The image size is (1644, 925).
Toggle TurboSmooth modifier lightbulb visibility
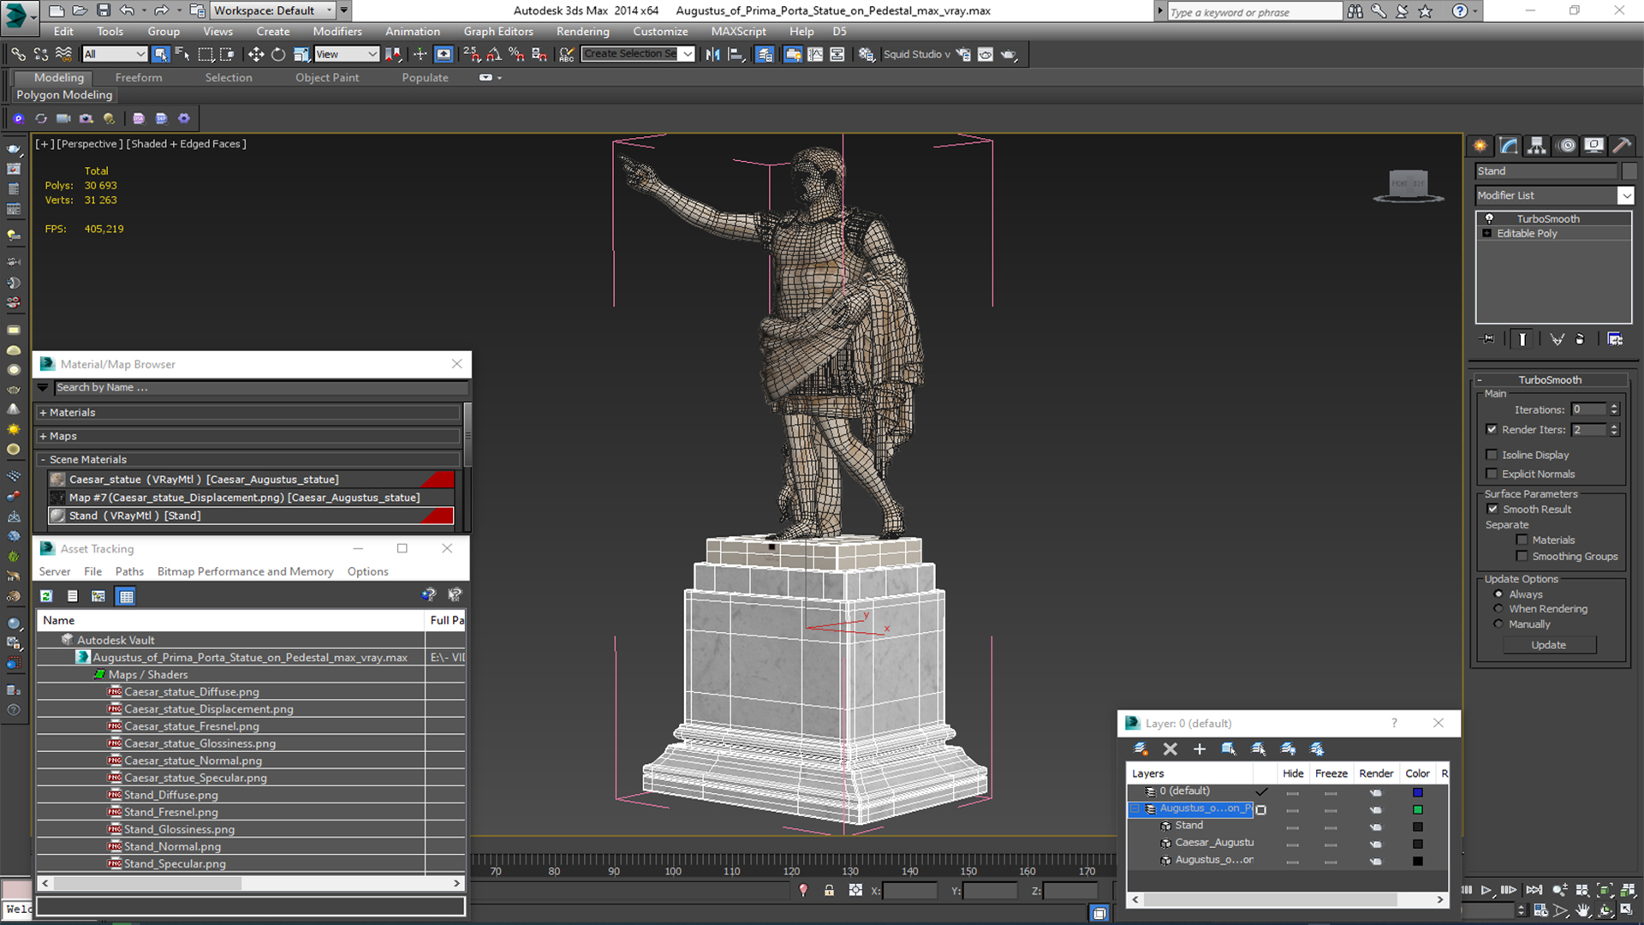coord(1489,218)
